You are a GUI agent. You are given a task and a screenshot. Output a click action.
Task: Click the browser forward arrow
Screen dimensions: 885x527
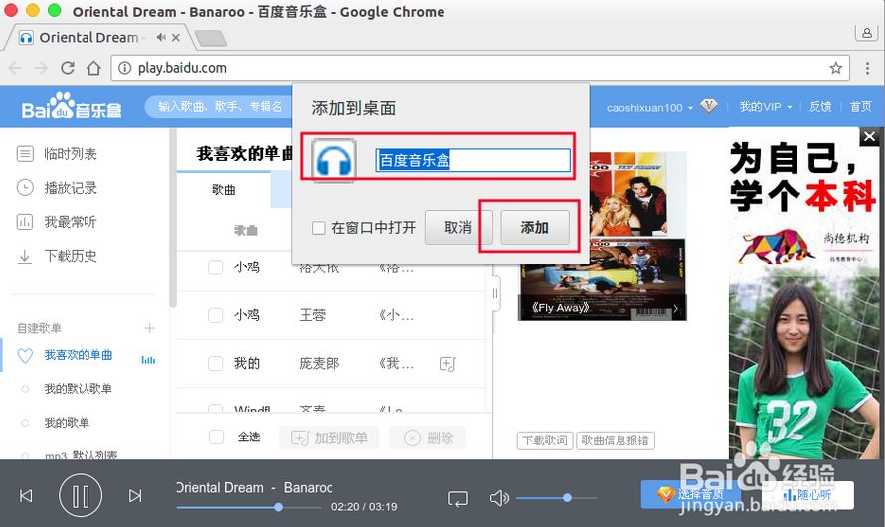[x=41, y=68]
